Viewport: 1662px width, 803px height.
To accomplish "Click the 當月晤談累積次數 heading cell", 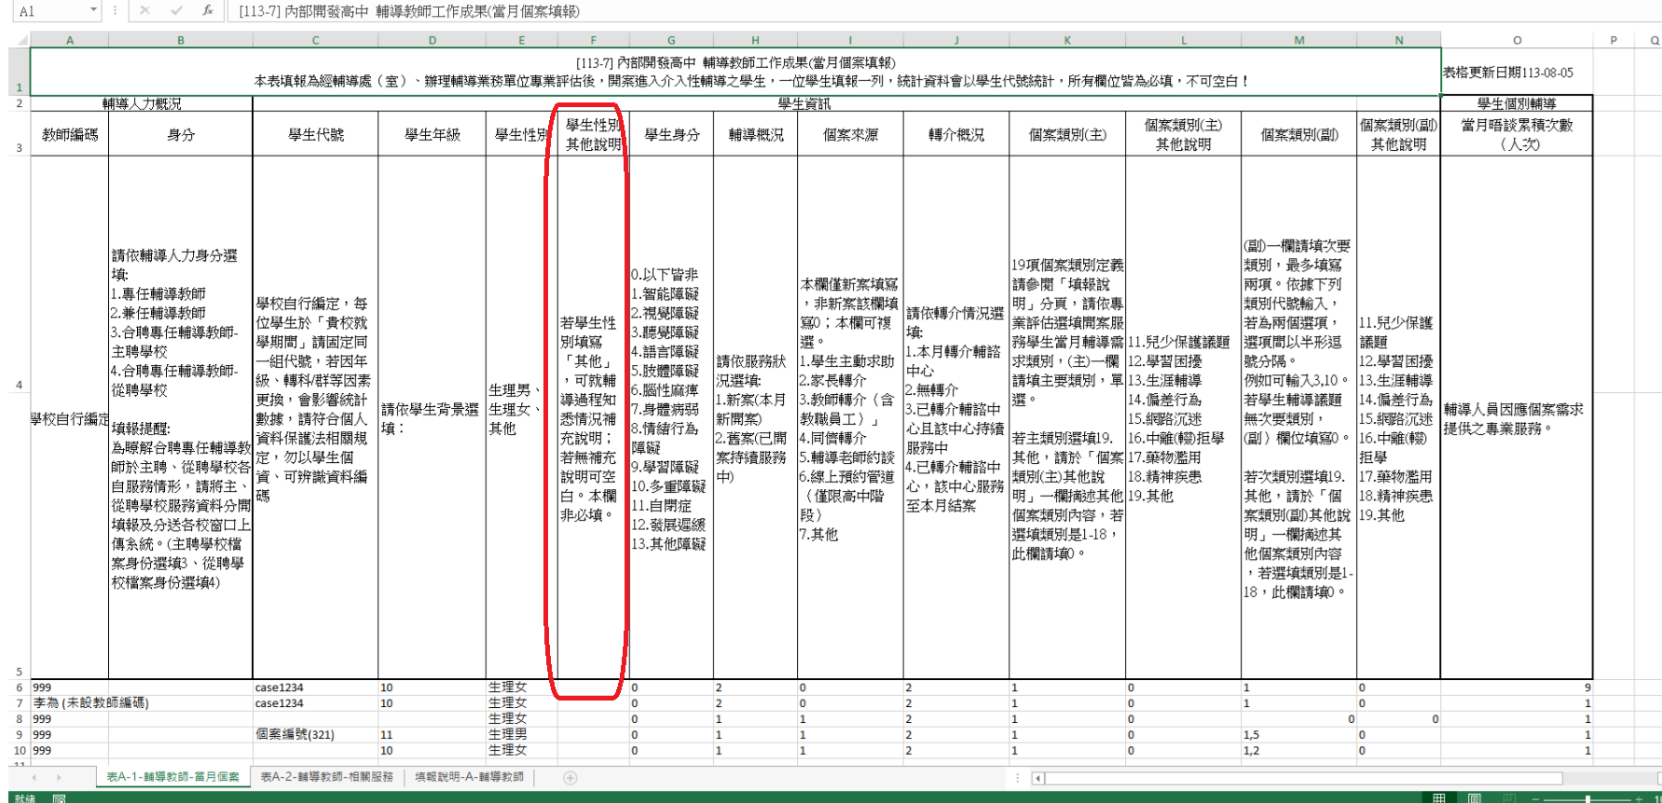I will point(1517,134).
